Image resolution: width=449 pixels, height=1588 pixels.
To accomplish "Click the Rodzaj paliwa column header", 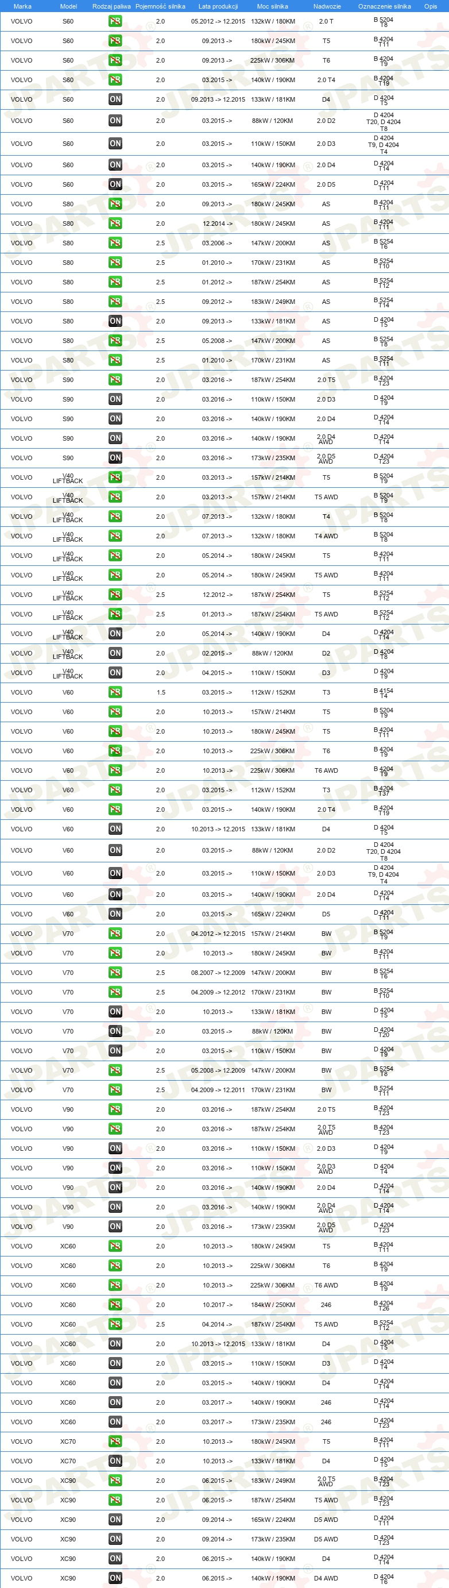I will pos(111,6).
